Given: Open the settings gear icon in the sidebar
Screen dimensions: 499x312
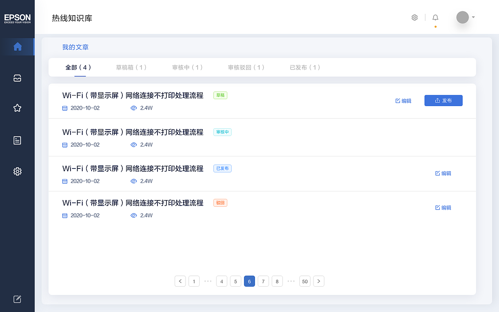Looking at the screenshot, I should (17, 171).
